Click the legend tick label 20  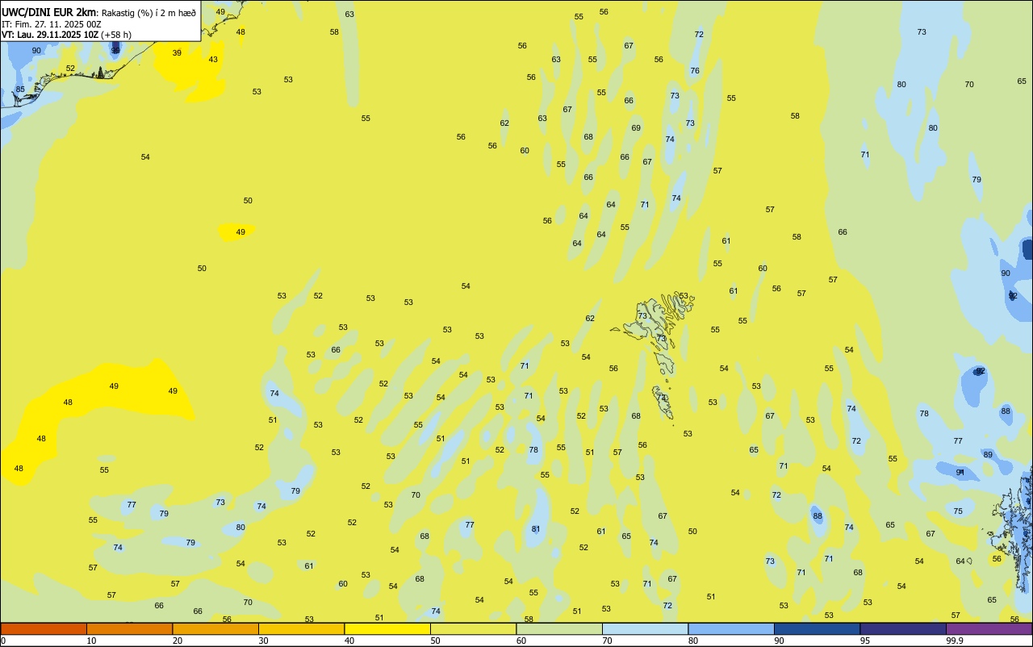pyautogui.click(x=177, y=641)
